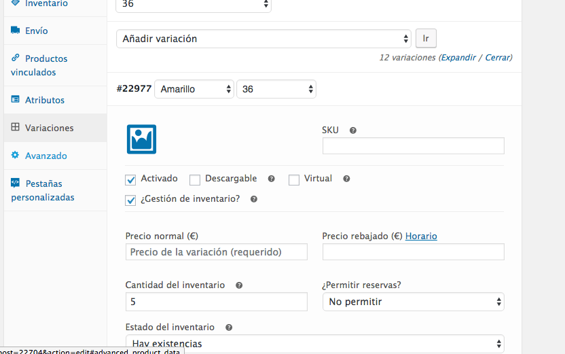Switch to the Atributos tab
Image resolution: width=565 pixels, height=354 pixels.
55,100
